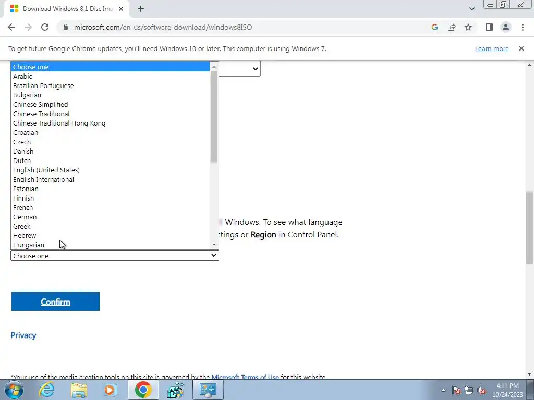
Task: Click page scrollbar up arrow
Action: click(x=530, y=65)
